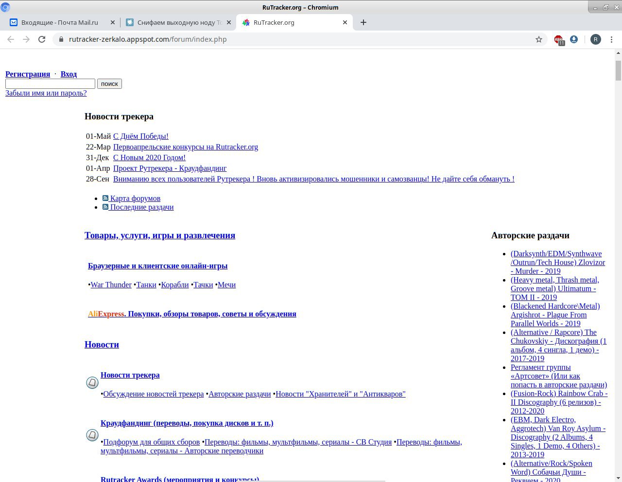
Task: Open the Авторские раздачи subforum link
Action: [x=240, y=394]
